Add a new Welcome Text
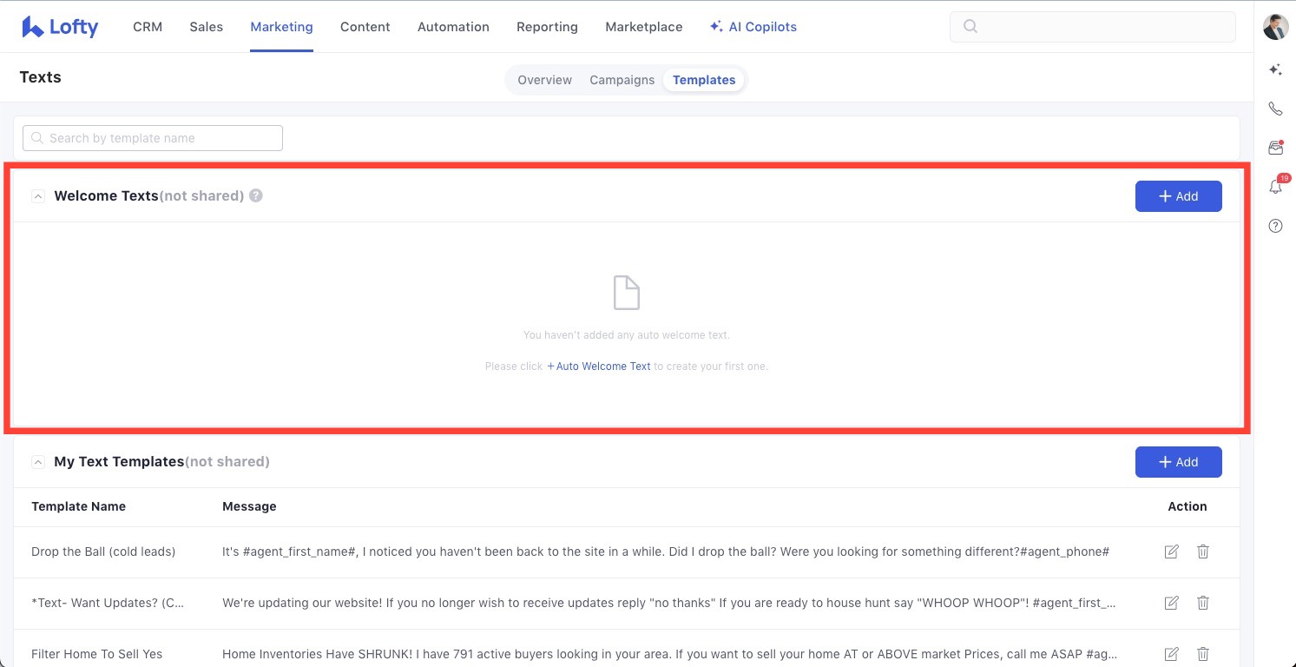 pos(1178,196)
